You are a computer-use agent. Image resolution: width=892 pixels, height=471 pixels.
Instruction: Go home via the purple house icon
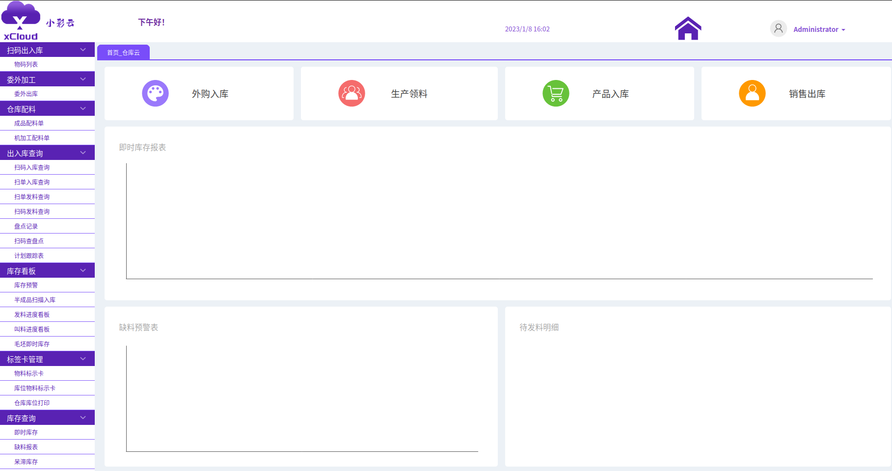pyautogui.click(x=688, y=28)
